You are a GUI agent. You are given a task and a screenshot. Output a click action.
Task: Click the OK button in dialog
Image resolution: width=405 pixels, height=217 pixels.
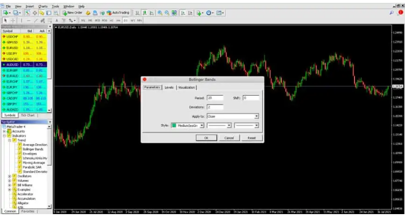[206, 138]
